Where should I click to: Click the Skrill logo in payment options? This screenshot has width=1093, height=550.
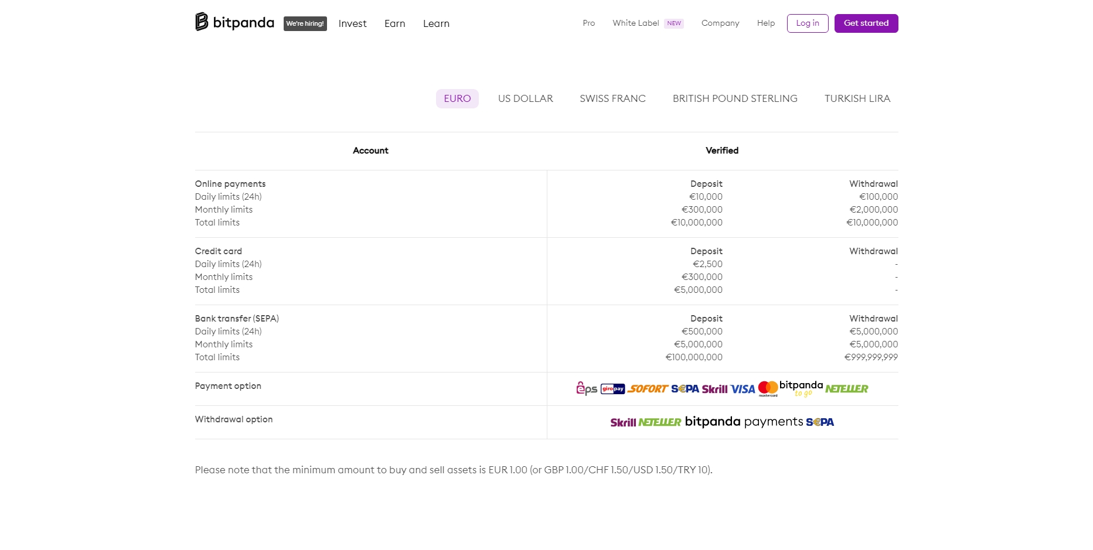point(714,389)
